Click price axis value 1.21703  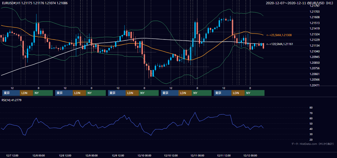point(315,12)
